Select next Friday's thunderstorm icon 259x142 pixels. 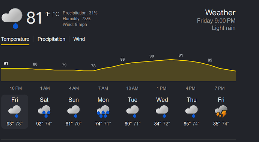coord(221,111)
